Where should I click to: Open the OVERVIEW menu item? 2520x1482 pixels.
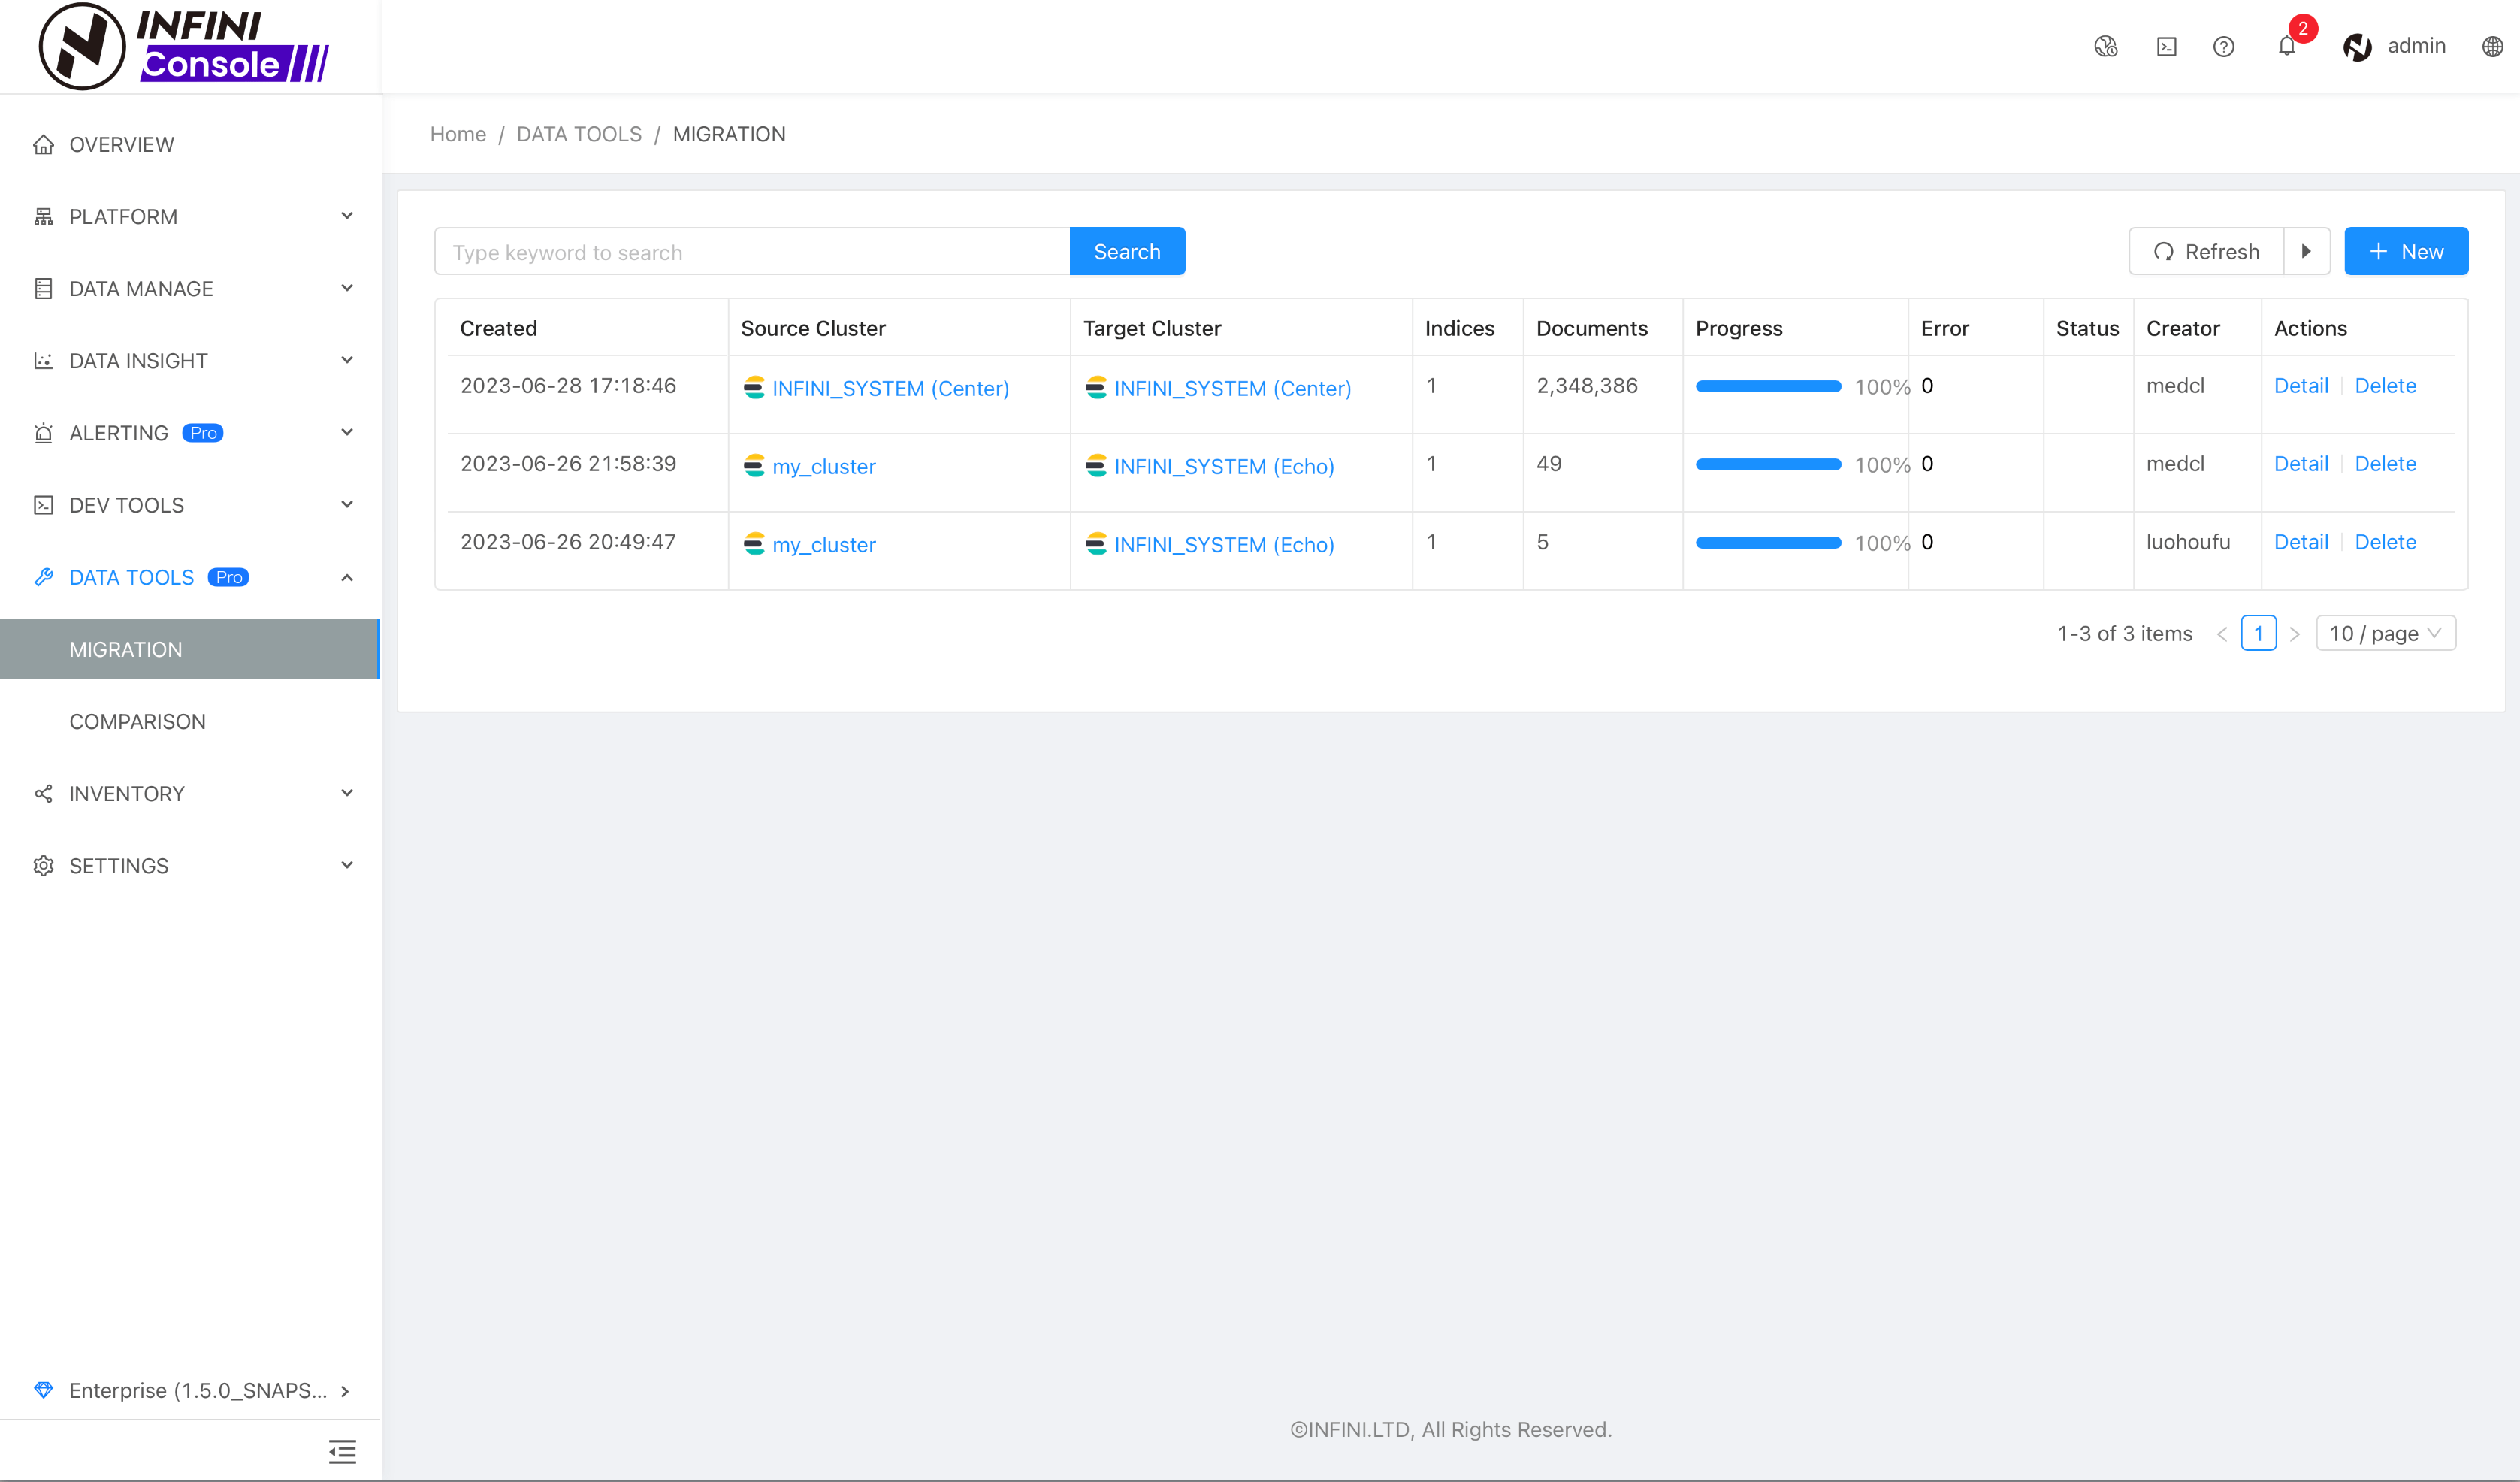(121, 144)
